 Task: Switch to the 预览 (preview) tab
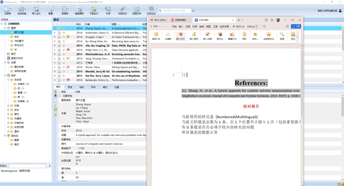point(70,87)
